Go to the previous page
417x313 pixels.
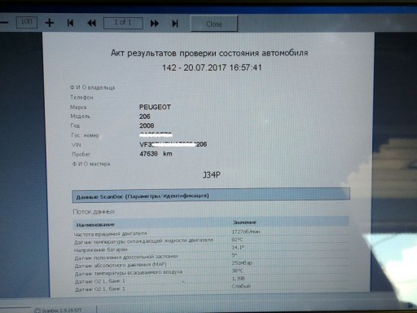pos(91,24)
